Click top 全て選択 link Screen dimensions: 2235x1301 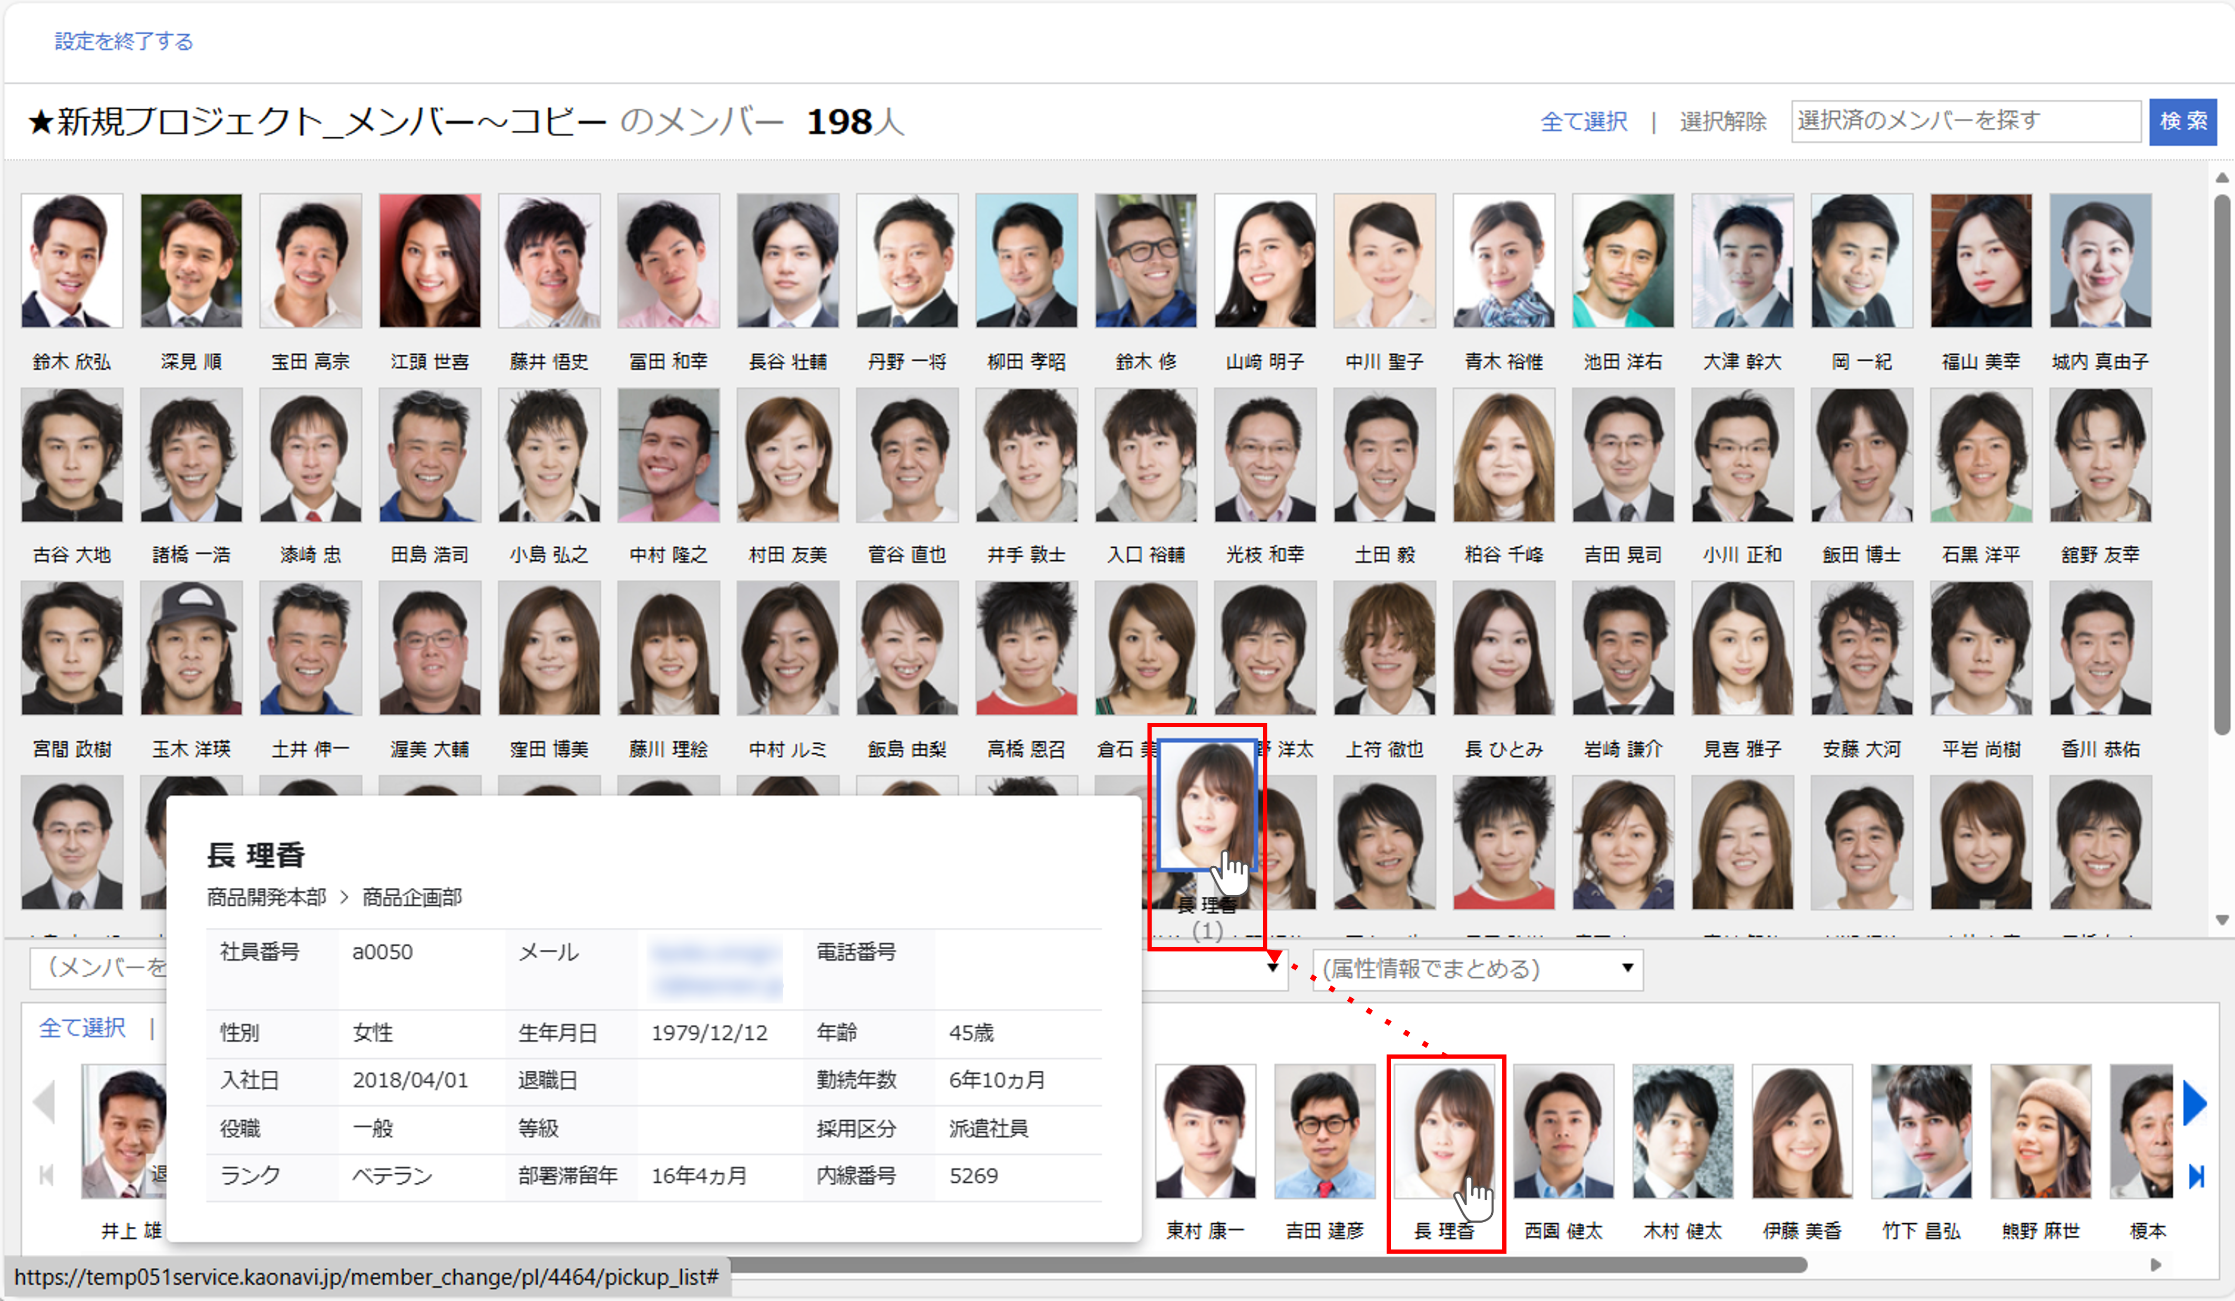(x=1584, y=121)
